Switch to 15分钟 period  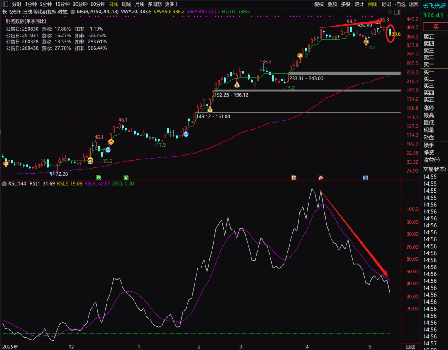click(62, 4)
